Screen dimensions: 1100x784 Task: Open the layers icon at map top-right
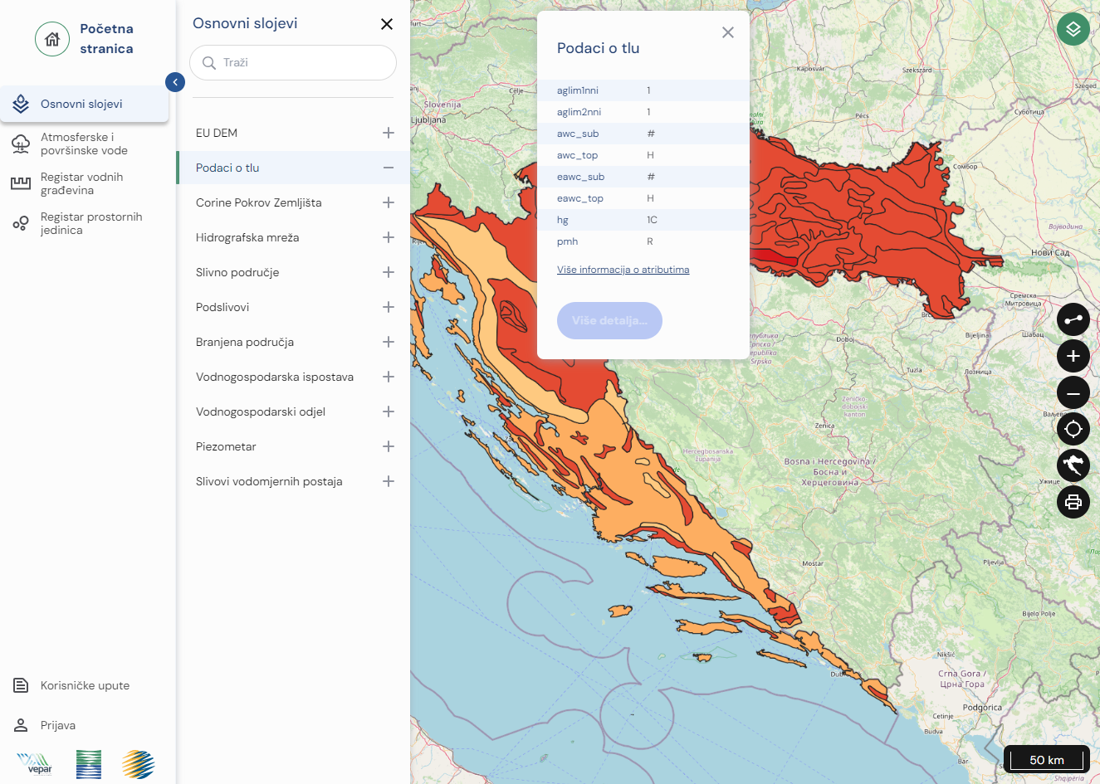click(1073, 29)
